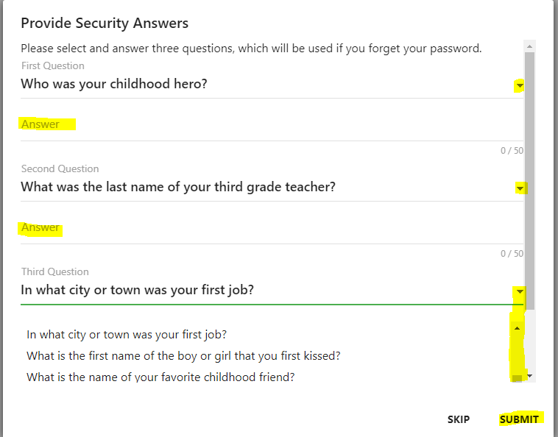Click the "Provide Security Answers" heading

[x=105, y=24]
